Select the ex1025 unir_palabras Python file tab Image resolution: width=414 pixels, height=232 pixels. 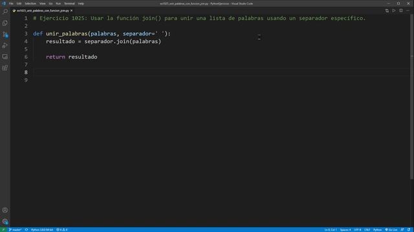(42, 11)
